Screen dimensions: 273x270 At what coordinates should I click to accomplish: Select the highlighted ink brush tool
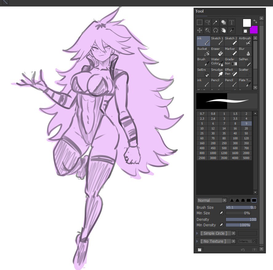click(x=203, y=41)
